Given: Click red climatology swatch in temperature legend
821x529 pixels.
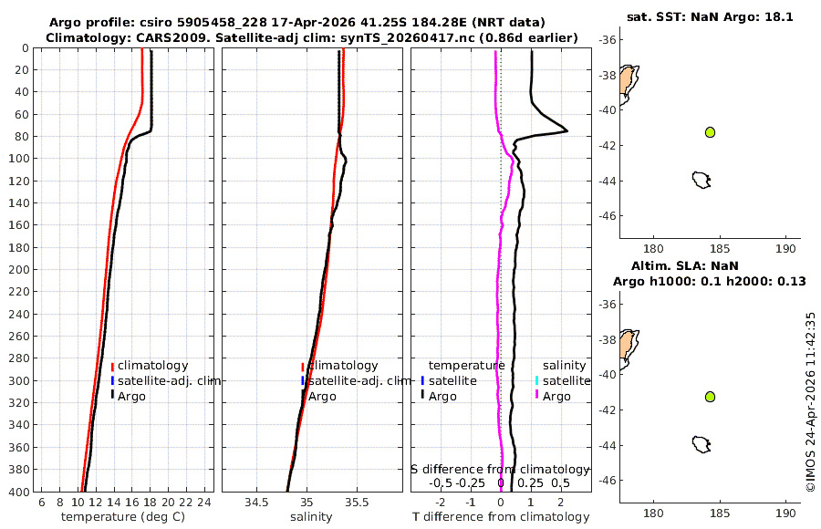Looking at the screenshot, I should pyautogui.click(x=112, y=366).
